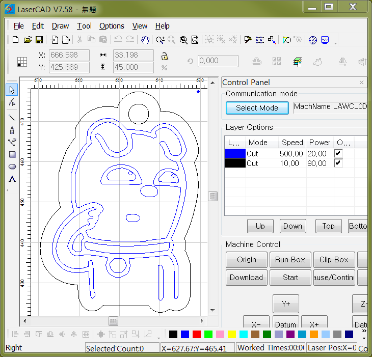Pick the yellow color swatch
Screen dimensions: 372x357
point(231,334)
